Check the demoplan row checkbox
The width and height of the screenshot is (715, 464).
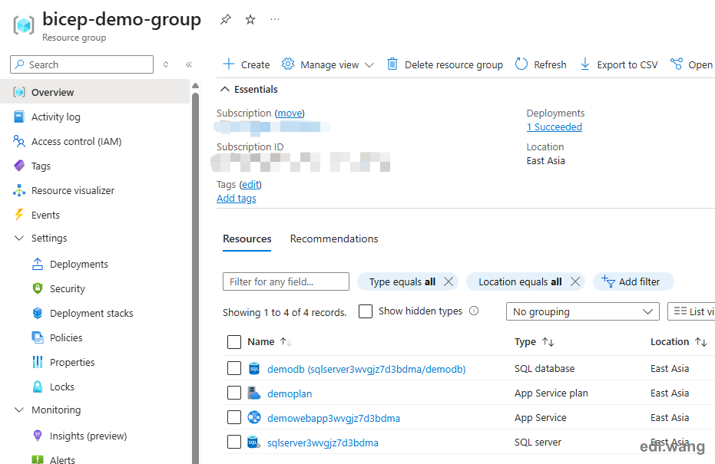click(234, 393)
